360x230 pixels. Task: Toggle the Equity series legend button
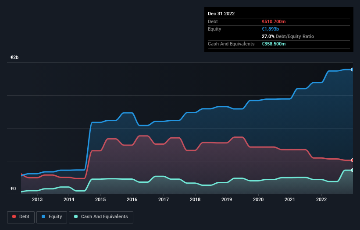click(52, 217)
